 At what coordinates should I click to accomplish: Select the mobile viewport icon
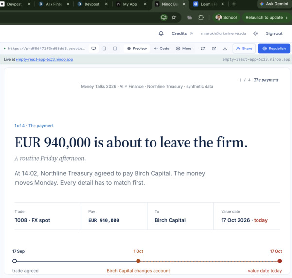[x=115, y=49]
